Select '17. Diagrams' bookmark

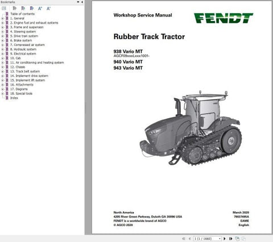point(19,89)
